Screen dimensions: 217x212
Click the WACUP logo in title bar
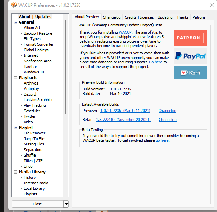14,5
